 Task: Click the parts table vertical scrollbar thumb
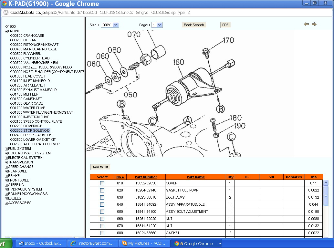click(x=326, y=196)
